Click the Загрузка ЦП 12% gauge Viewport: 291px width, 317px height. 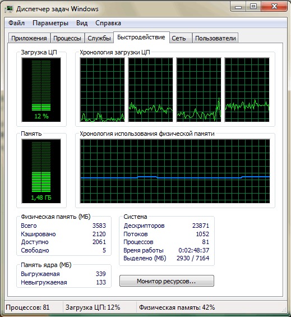coord(41,90)
